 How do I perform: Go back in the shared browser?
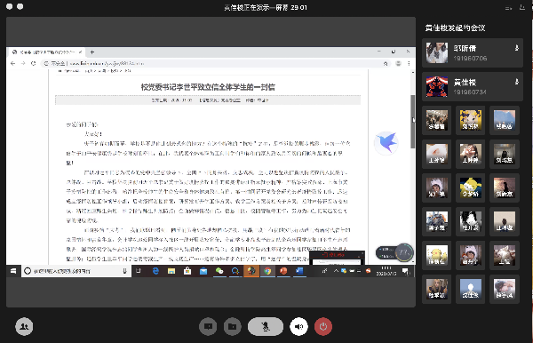pos(13,63)
